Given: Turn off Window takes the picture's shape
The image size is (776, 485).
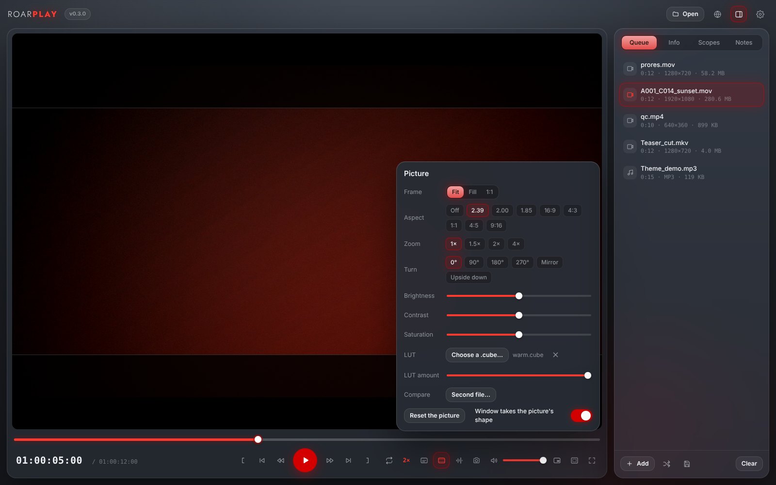Looking at the screenshot, I should click(x=581, y=416).
